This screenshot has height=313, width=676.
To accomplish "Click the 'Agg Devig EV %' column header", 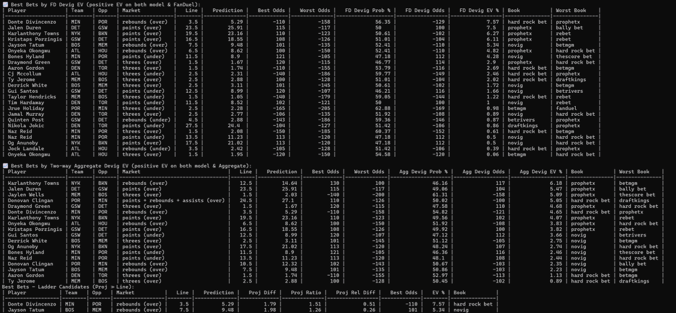I will 541,172.
